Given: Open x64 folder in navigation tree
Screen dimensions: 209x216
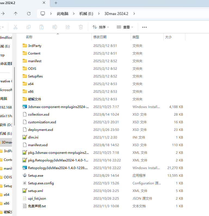Looking at the screenshot, I should pyautogui.click(x=5, y=195).
